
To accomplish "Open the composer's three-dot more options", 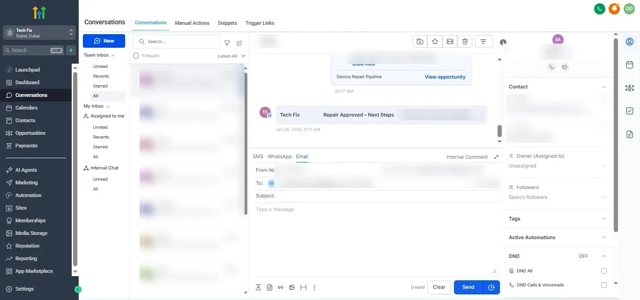I will (x=314, y=287).
